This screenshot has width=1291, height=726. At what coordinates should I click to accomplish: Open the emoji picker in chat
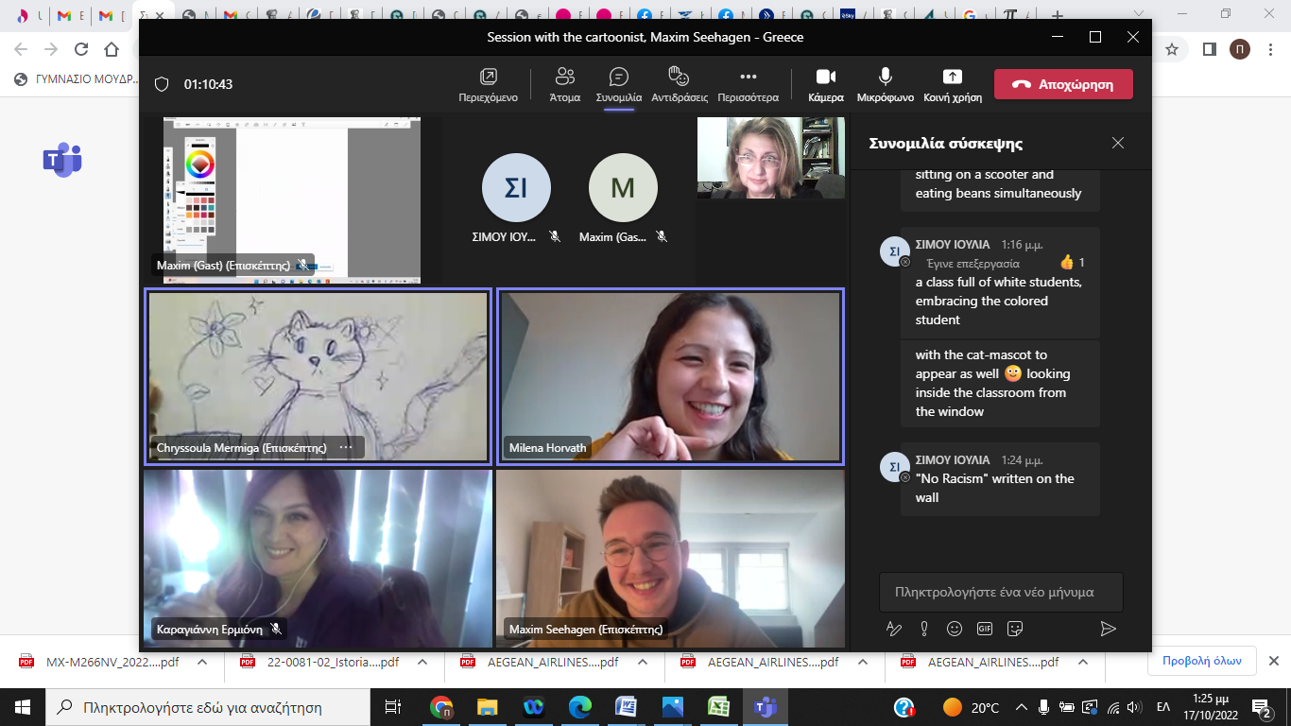coord(955,629)
